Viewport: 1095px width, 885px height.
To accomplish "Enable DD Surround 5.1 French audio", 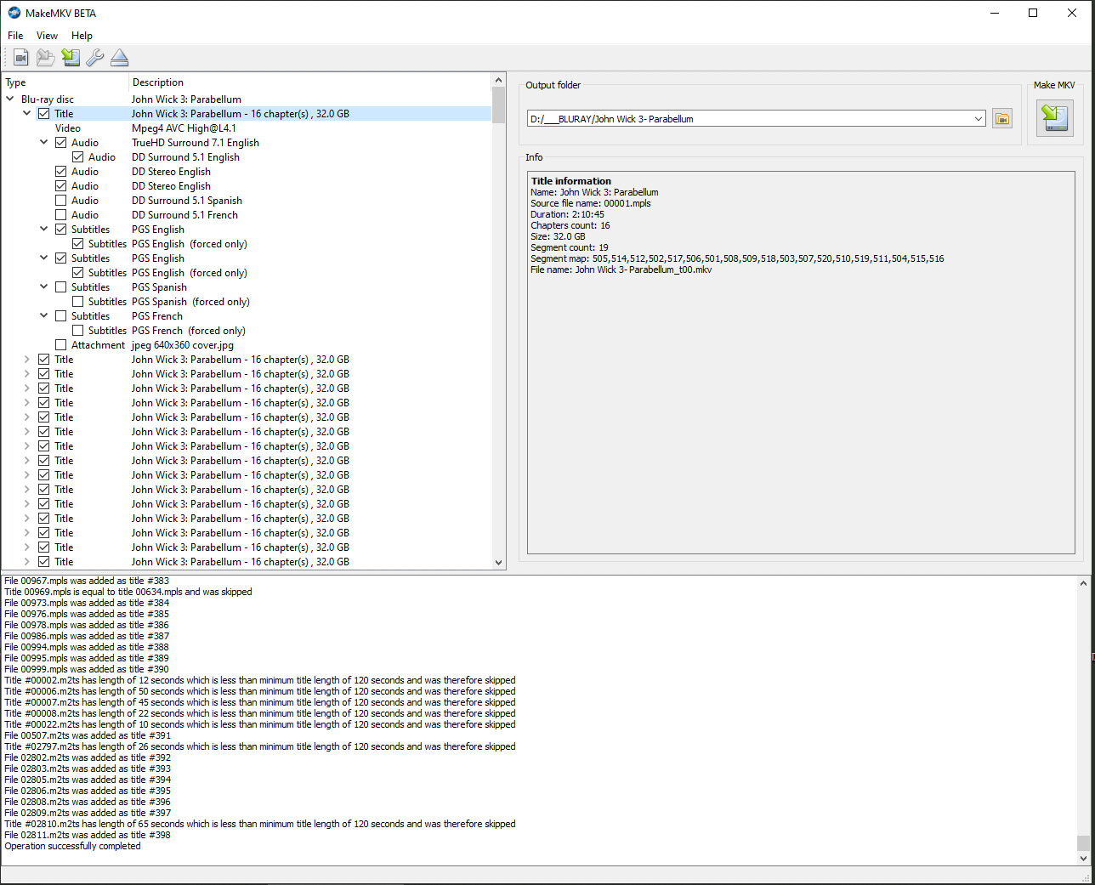I will click(61, 215).
